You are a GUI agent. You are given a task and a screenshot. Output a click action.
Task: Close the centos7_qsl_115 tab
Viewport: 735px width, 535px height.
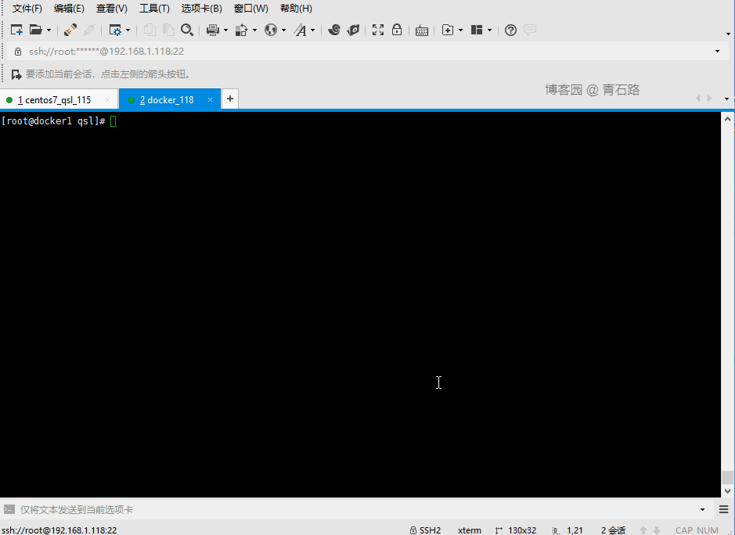coord(107,100)
